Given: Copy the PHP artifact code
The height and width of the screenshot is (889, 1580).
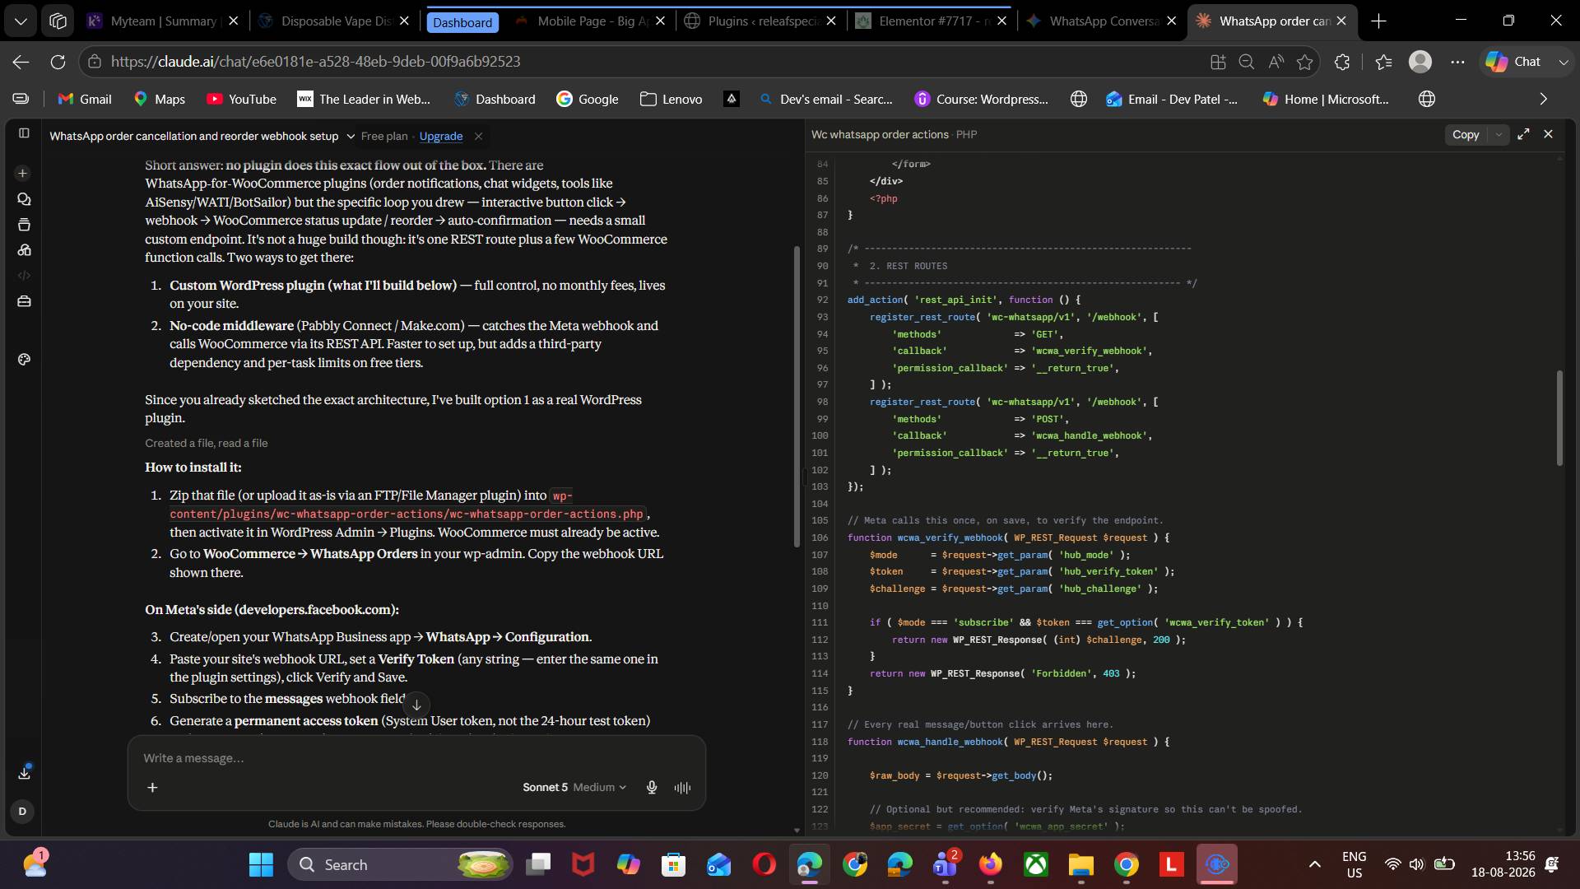Looking at the screenshot, I should click(1466, 134).
